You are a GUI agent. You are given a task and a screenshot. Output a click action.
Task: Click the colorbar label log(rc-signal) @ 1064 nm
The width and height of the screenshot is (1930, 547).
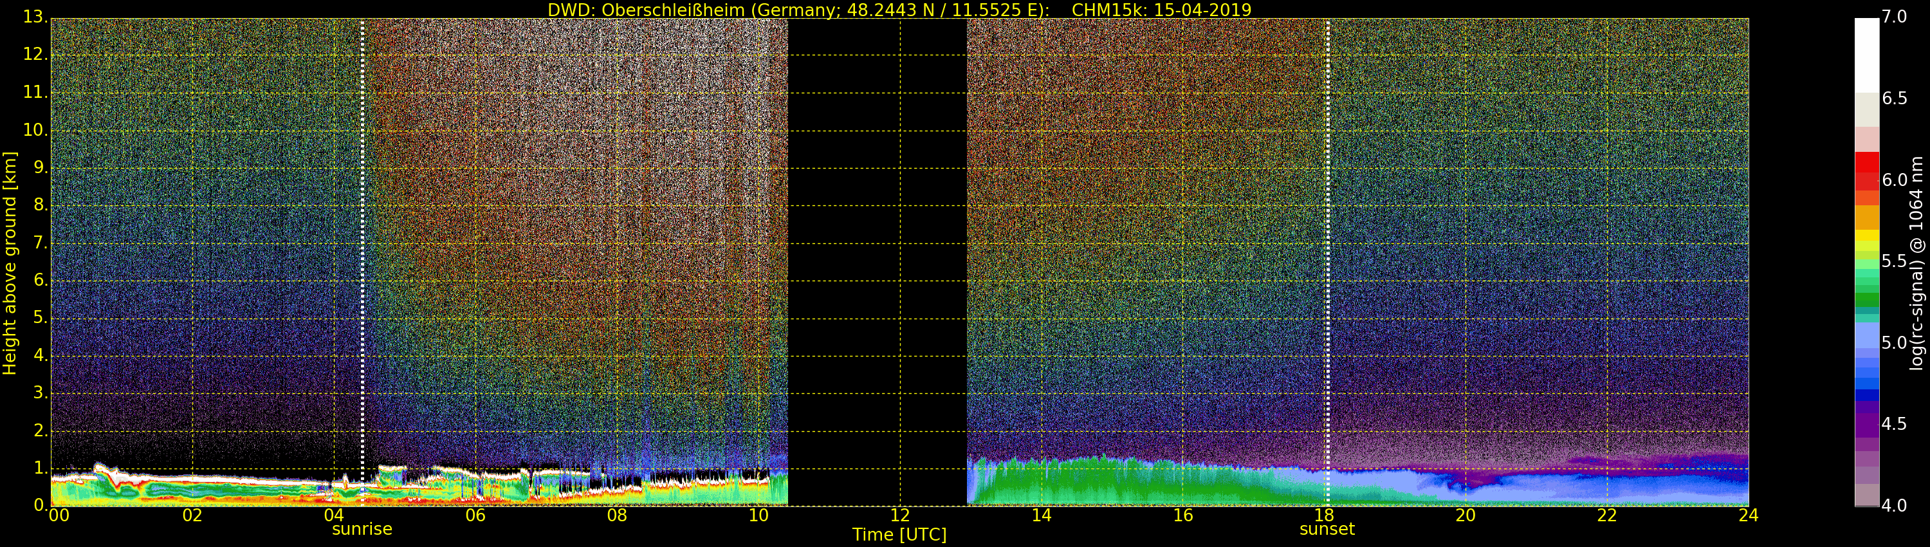coord(1916,263)
